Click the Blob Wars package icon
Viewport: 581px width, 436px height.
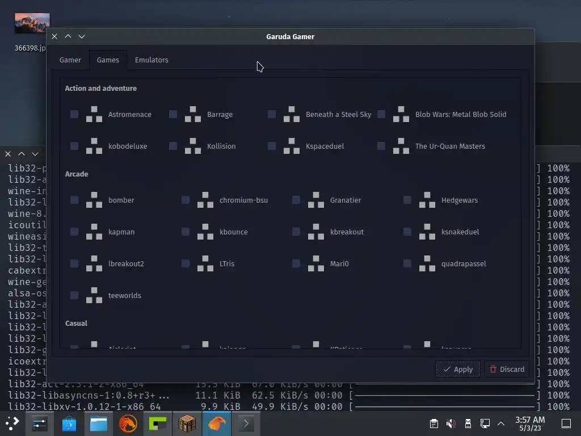pos(401,114)
